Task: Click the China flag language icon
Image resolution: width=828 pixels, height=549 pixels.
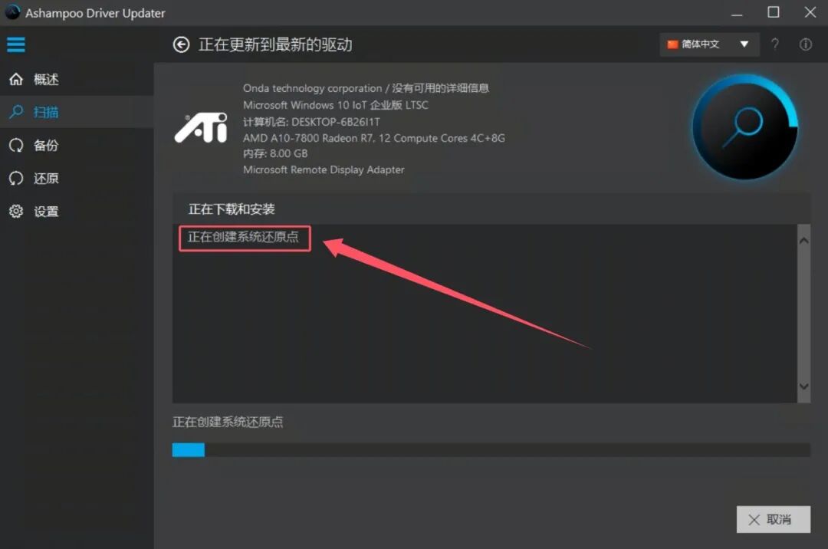Action: (x=672, y=44)
